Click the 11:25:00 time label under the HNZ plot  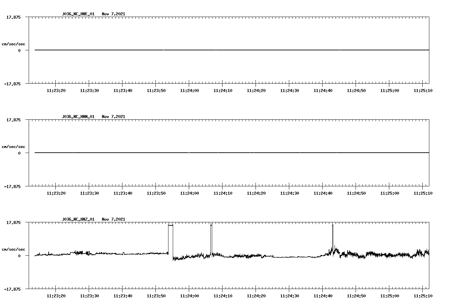[x=389, y=296]
